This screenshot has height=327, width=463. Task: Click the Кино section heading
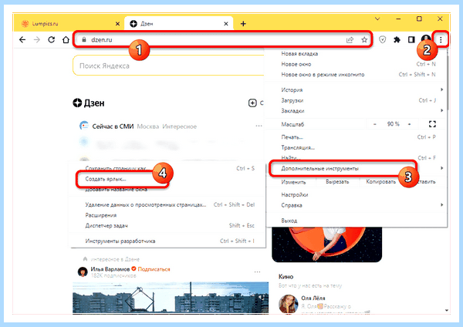(x=286, y=277)
